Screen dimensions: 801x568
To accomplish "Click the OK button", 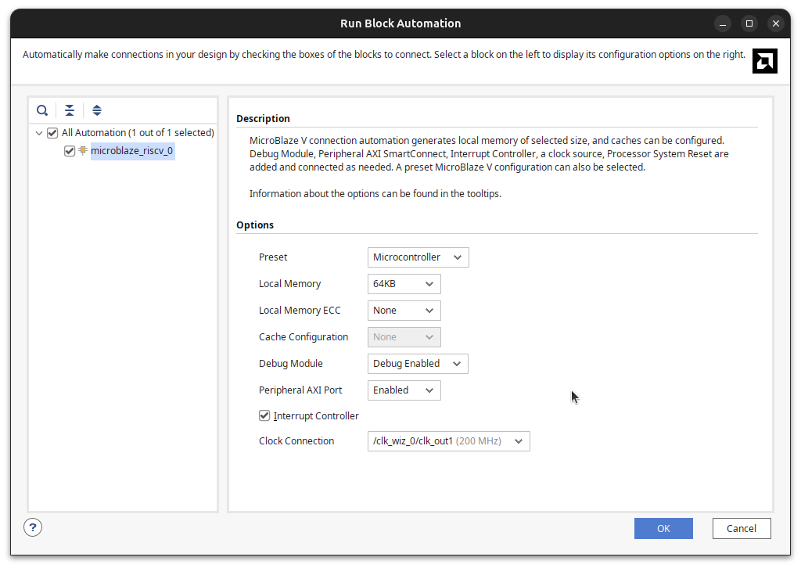I will click(x=663, y=528).
